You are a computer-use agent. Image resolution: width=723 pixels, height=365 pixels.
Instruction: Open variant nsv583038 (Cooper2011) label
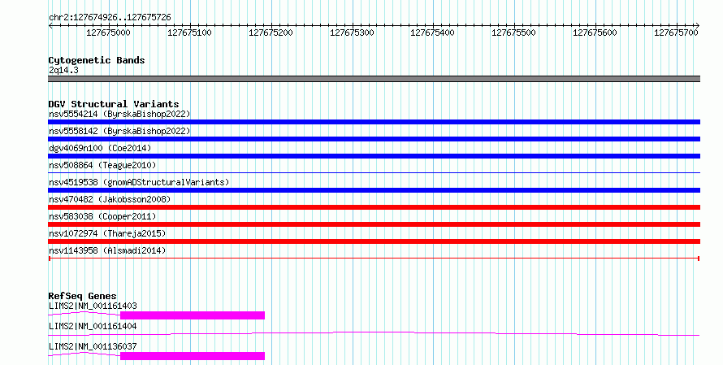pyautogui.click(x=102, y=216)
